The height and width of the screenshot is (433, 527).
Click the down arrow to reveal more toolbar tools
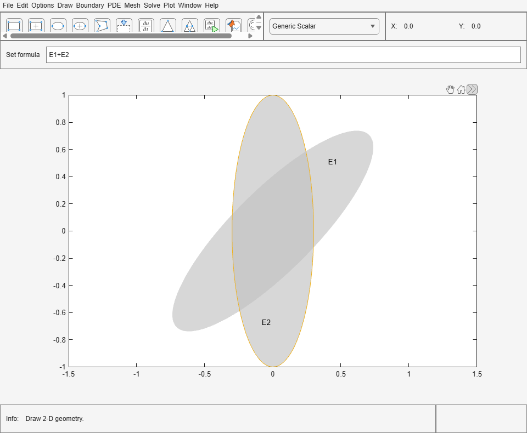pos(258,32)
